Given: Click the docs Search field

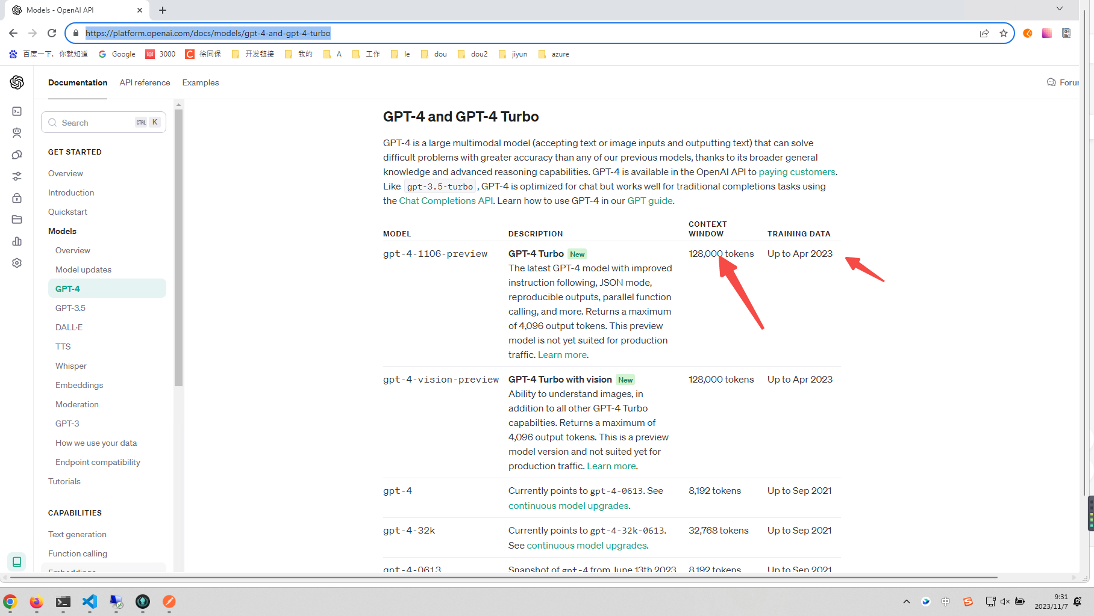Looking at the screenshot, I should (104, 122).
